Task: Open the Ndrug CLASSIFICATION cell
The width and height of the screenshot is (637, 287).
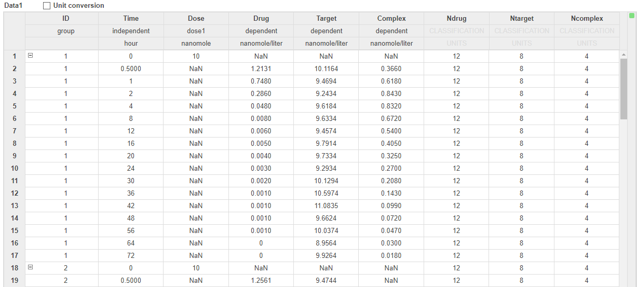Action: [456, 31]
